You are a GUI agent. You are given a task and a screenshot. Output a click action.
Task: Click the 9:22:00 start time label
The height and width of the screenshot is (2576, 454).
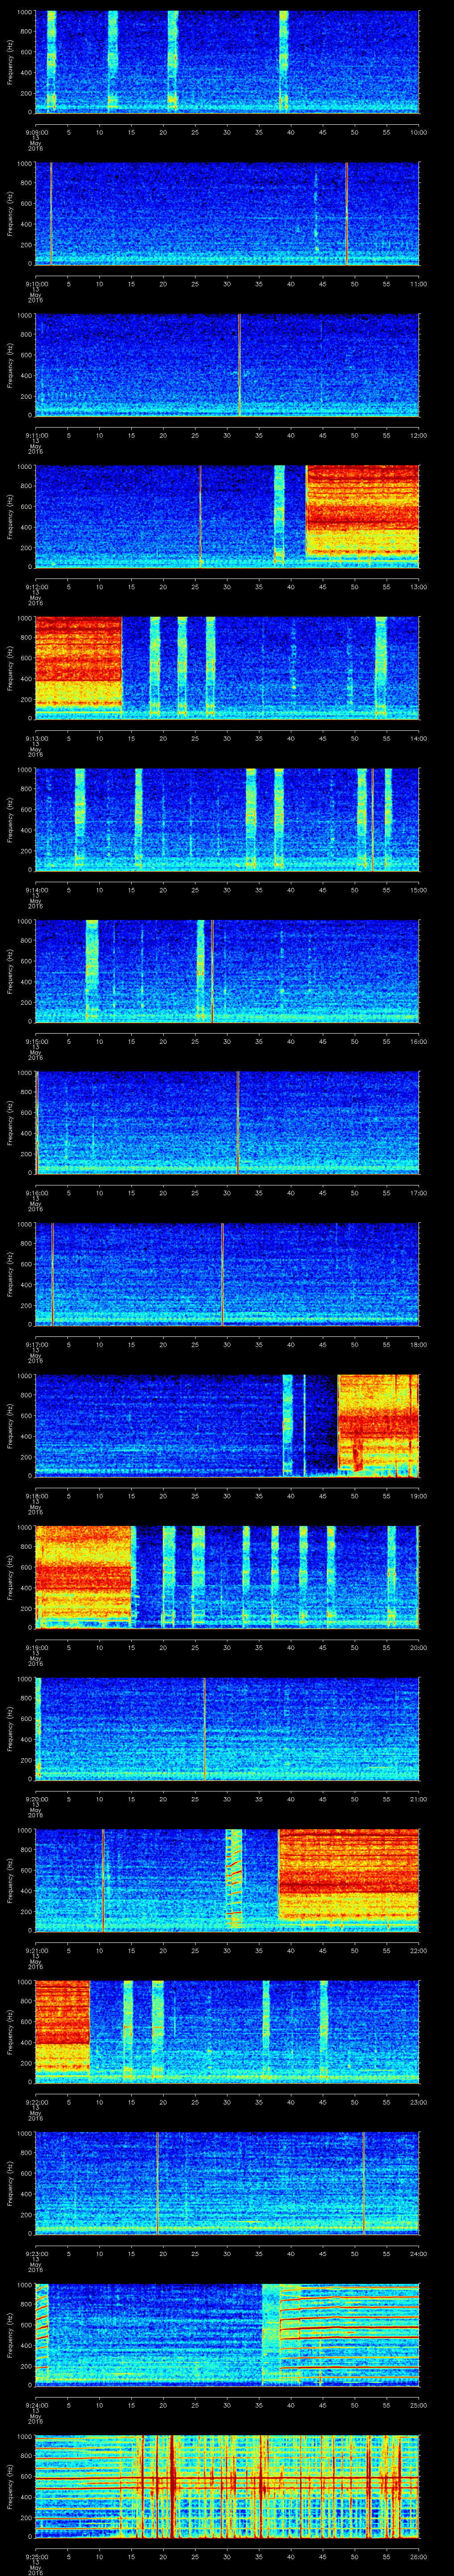point(36,2102)
